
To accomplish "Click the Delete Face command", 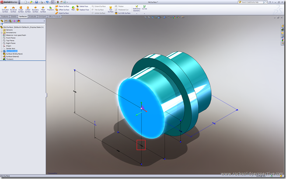I will [82, 6].
